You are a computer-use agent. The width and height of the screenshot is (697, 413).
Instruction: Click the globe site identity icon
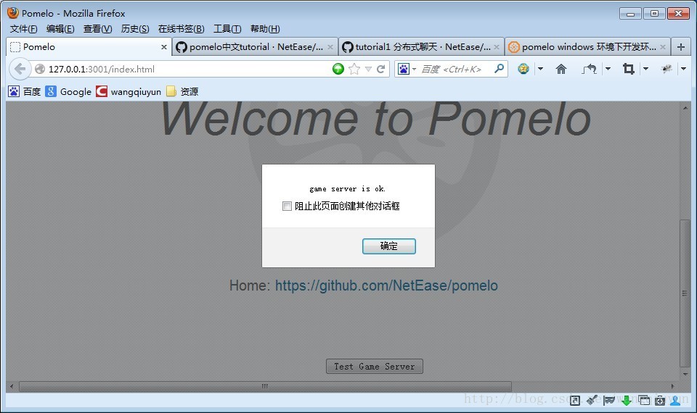[40, 69]
